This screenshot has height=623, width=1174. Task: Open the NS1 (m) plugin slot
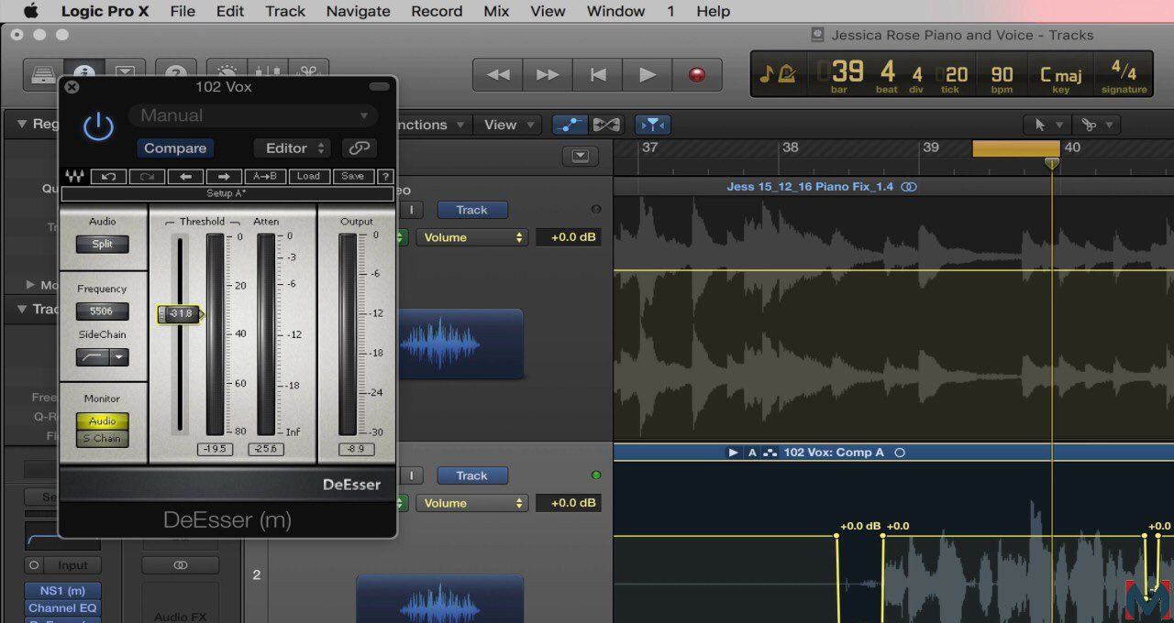click(x=63, y=591)
